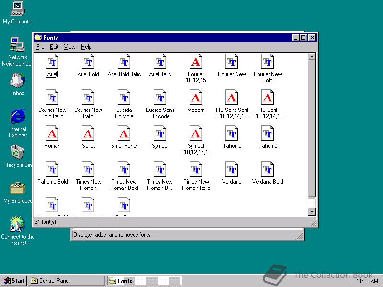Click the Symbol 8,10,12,14 raster font icon

(196, 133)
